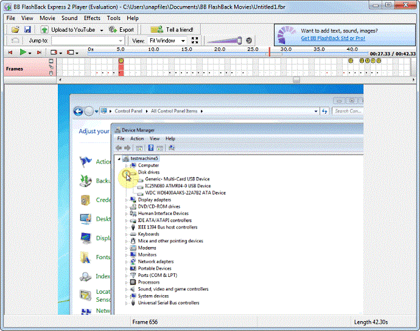Screen dimensions: 420x331
Task: Open the Upload to YouTube dropdown arrow
Action: 100,29
